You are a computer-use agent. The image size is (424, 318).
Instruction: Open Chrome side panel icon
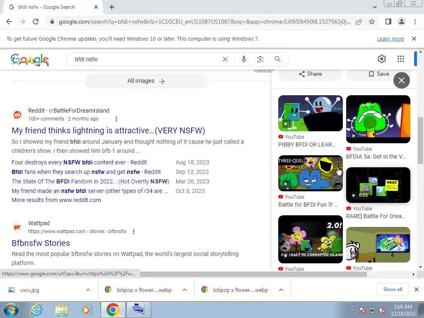(x=388, y=22)
